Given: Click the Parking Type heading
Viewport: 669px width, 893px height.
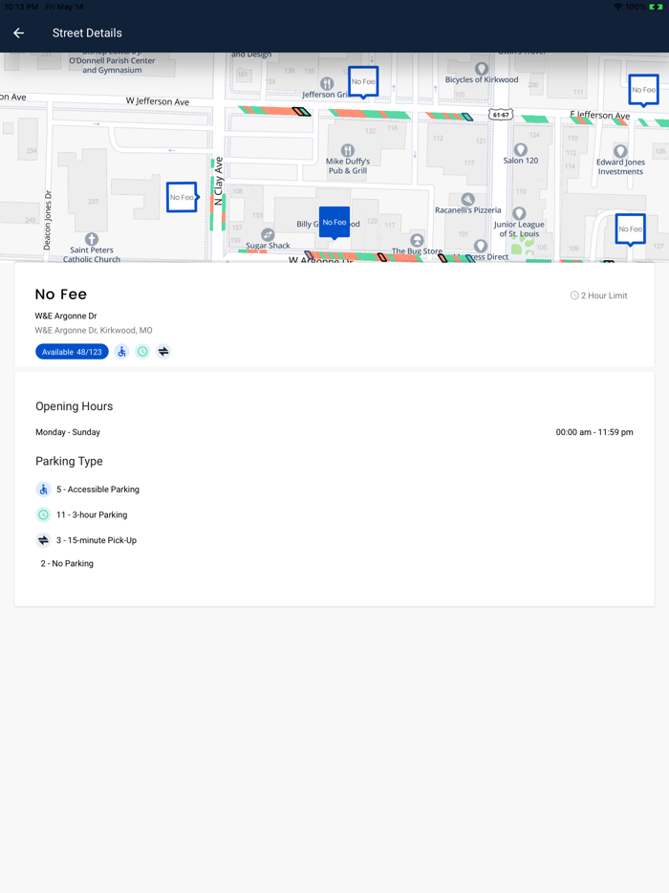Looking at the screenshot, I should pos(69,461).
